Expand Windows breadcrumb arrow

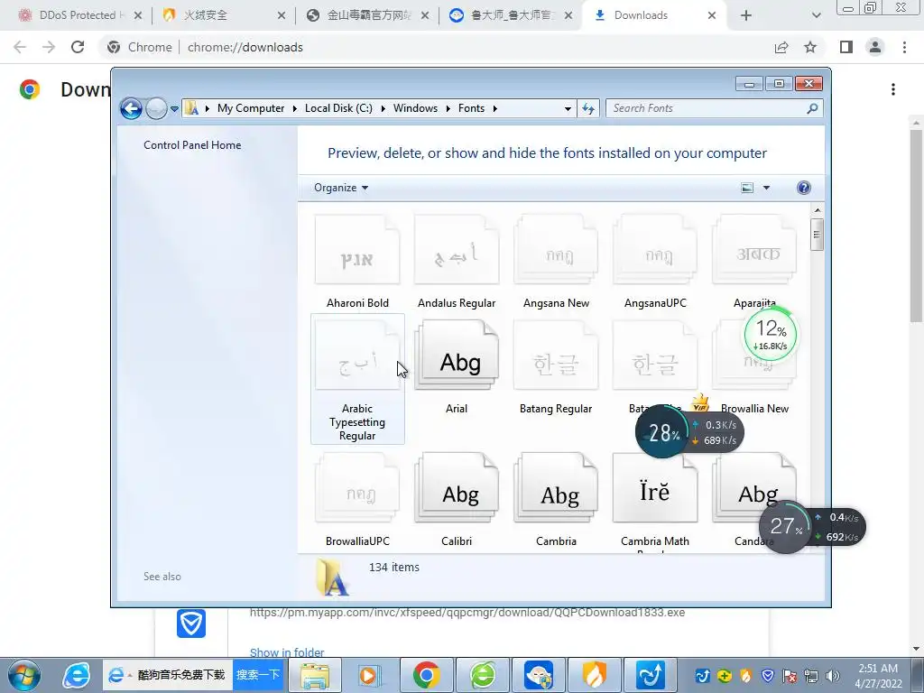click(x=448, y=108)
